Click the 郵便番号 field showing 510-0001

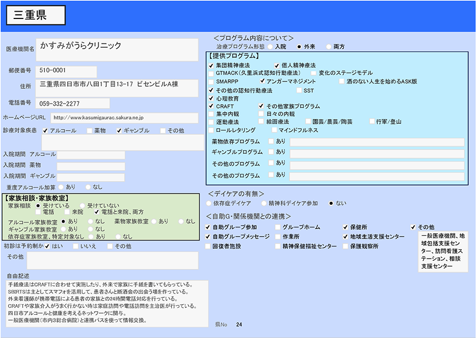pos(67,70)
